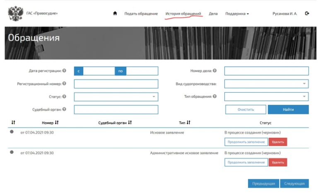Continue filling the Исковое заявление draft
Screen dimensions: 321x193
tap(246, 142)
